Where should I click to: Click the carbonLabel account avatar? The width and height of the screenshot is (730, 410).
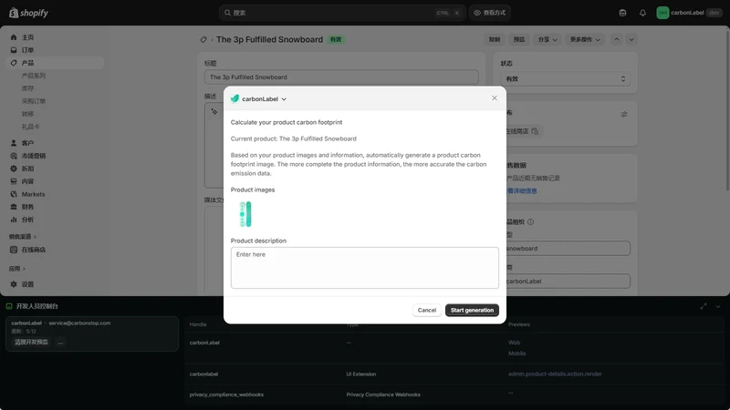pos(662,13)
